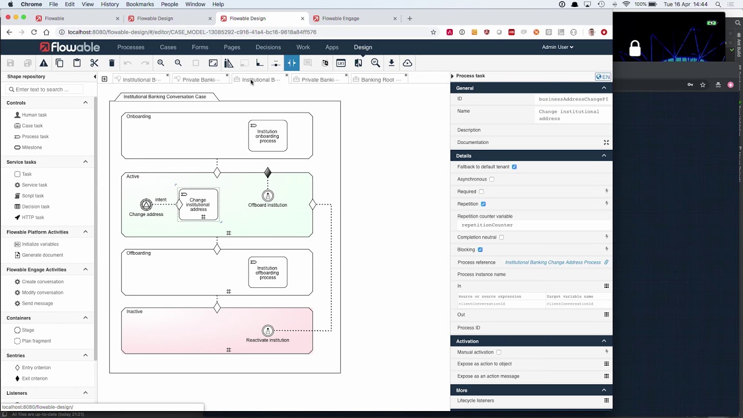
Task: Click the Process reference link icon
Action: tap(606, 262)
